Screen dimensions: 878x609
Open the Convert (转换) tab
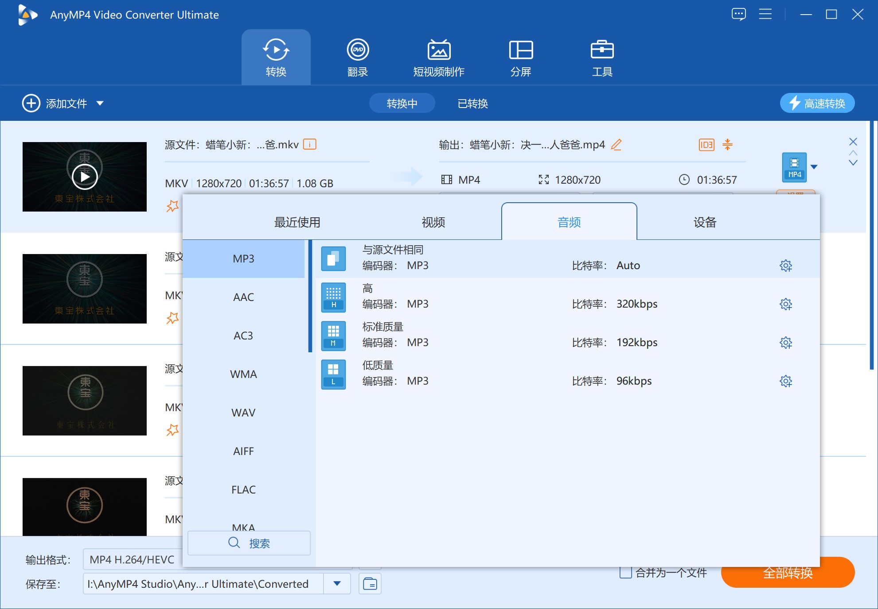[x=276, y=58]
